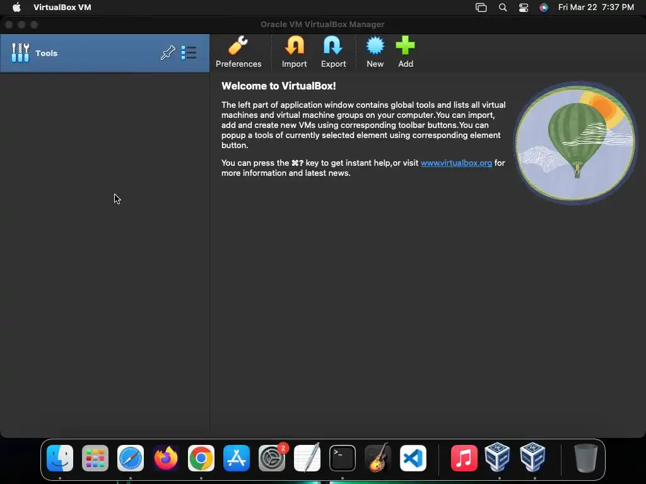
Task: Click the window close button
Action: 9,25
